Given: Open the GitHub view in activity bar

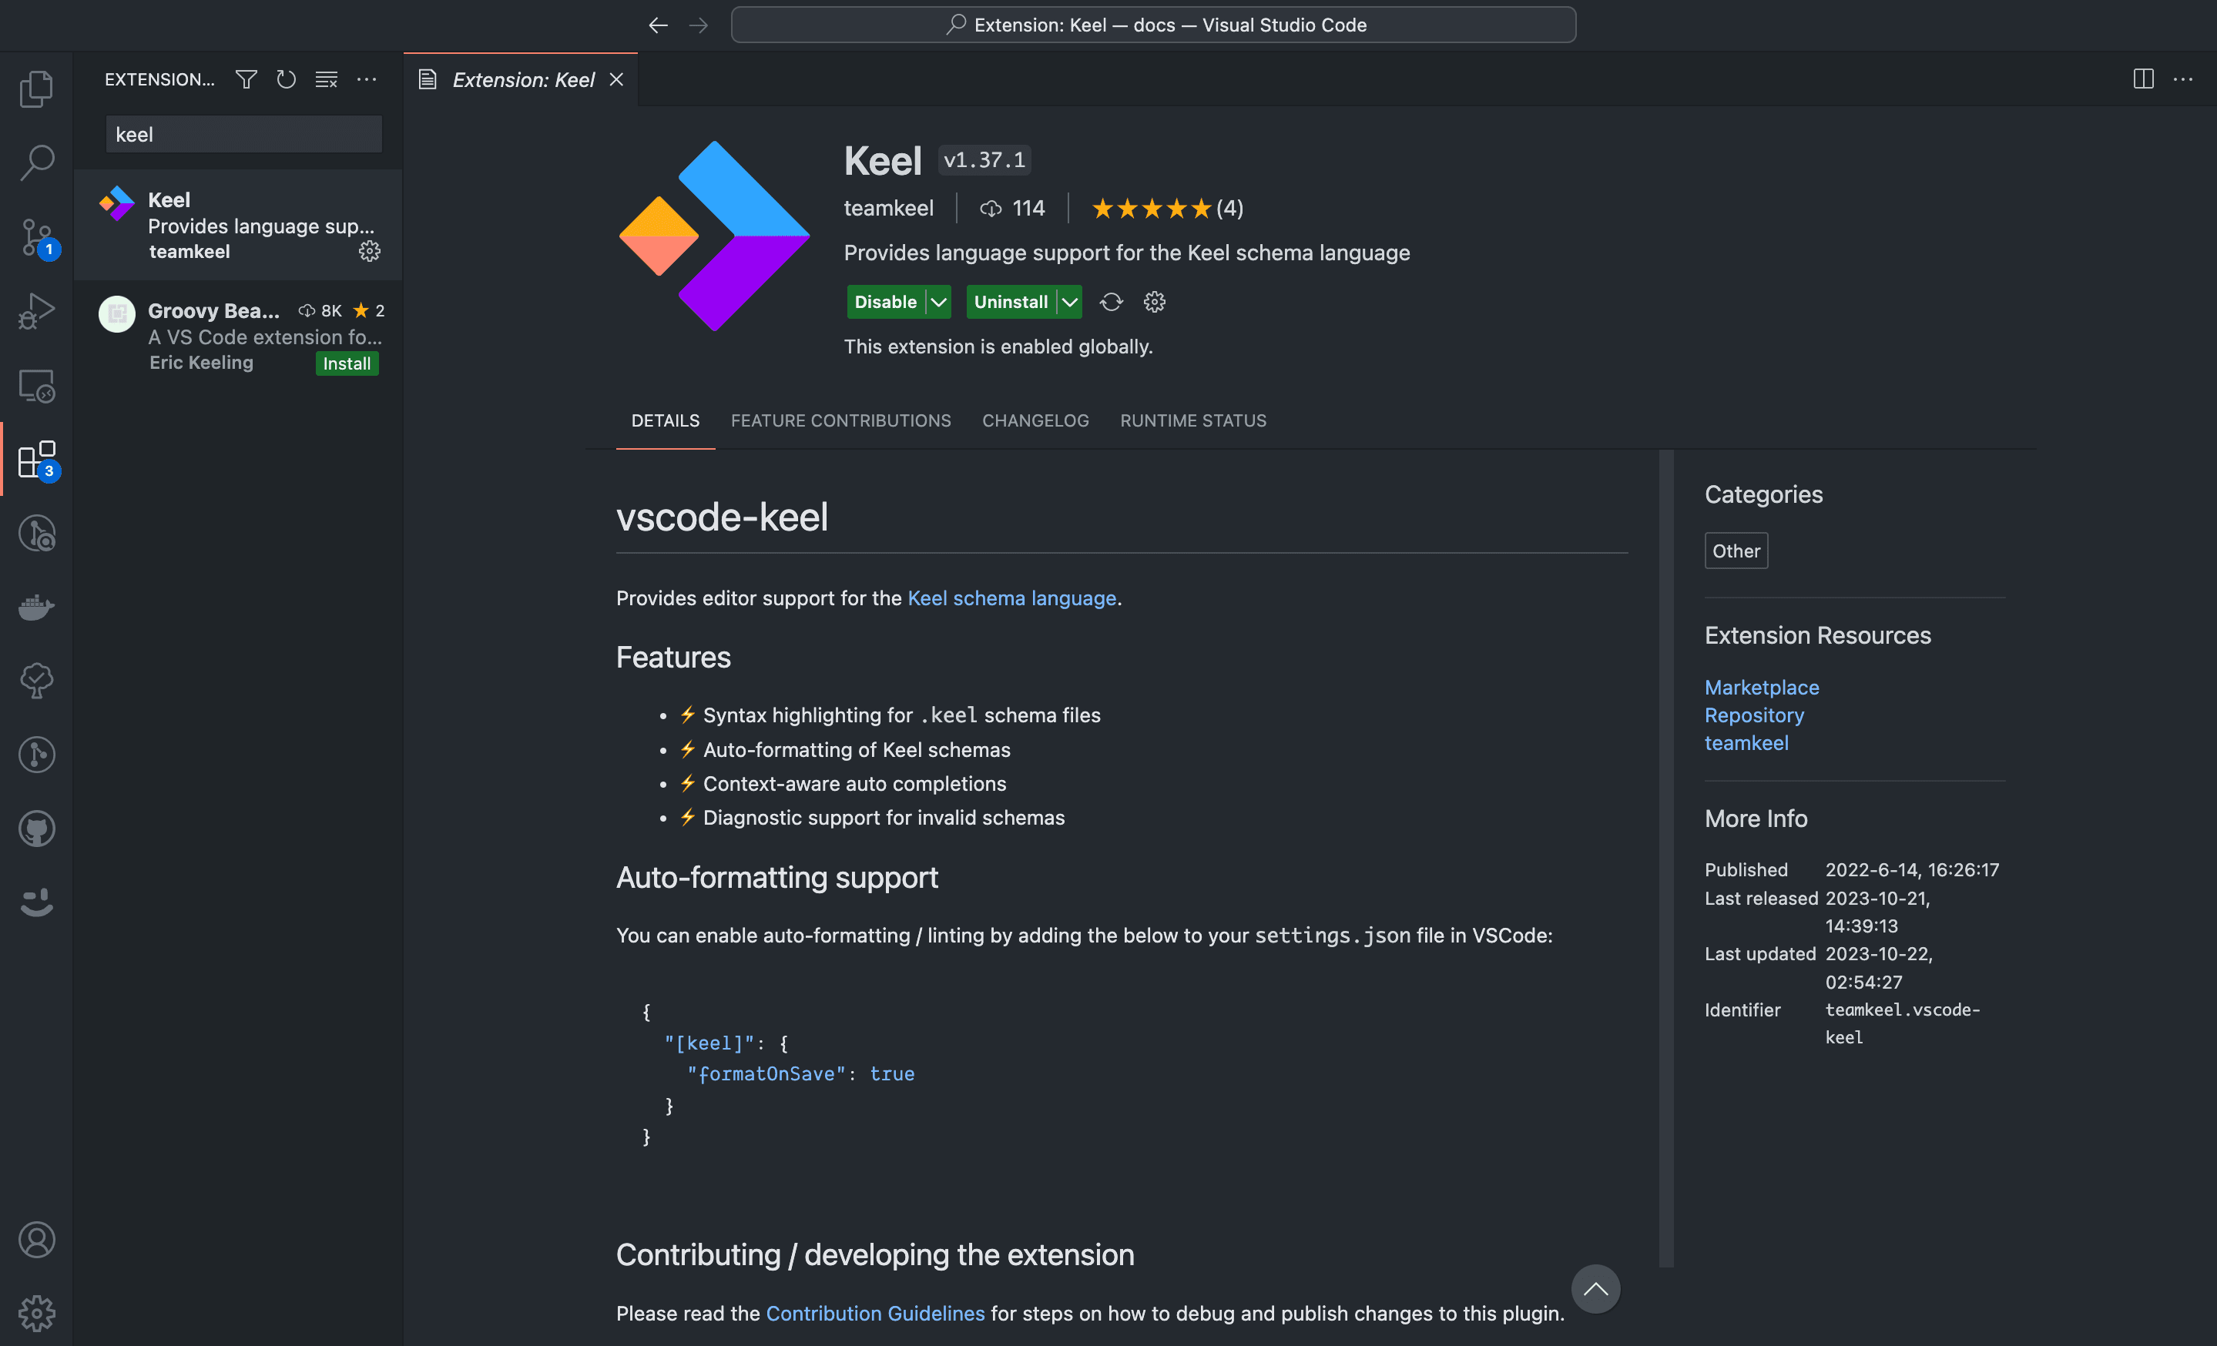Looking at the screenshot, I should pyautogui.click(x=37, y=829).
